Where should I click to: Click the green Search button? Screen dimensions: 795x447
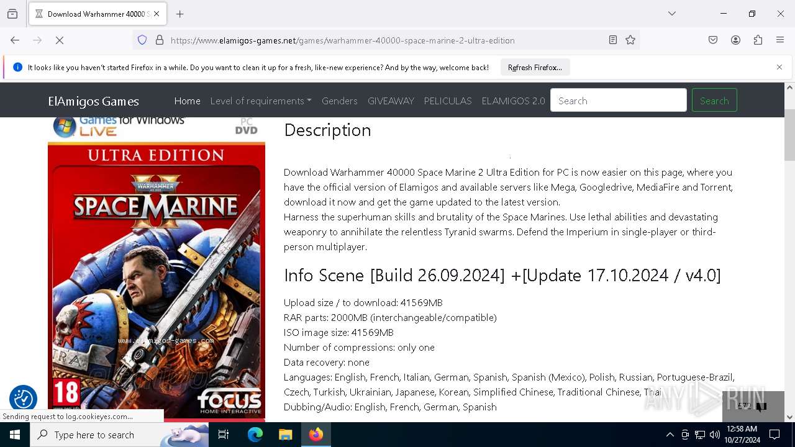714,100
